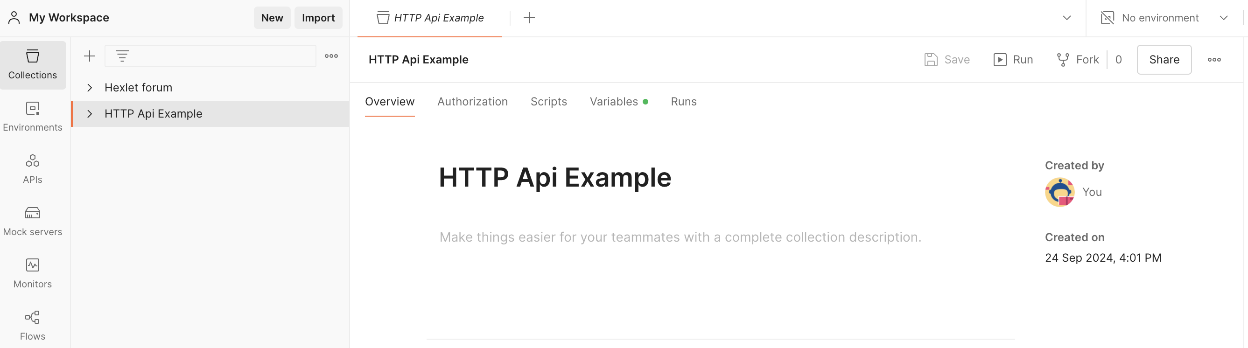This screenshot has width=1248, height=348.
Task: Open the Environments sidebar section
Action: [33, 116]
